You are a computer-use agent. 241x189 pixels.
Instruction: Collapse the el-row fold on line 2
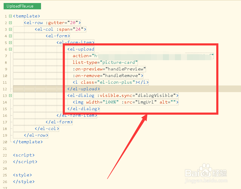click(x=10, y=23)
